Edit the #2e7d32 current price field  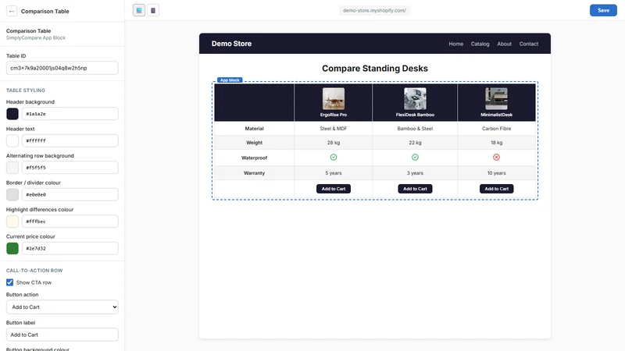click(70, 248)
